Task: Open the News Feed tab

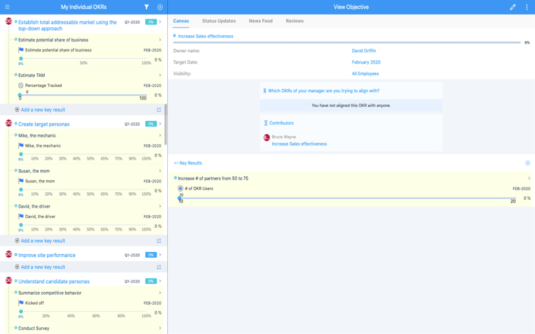Action: coord(261,21)
